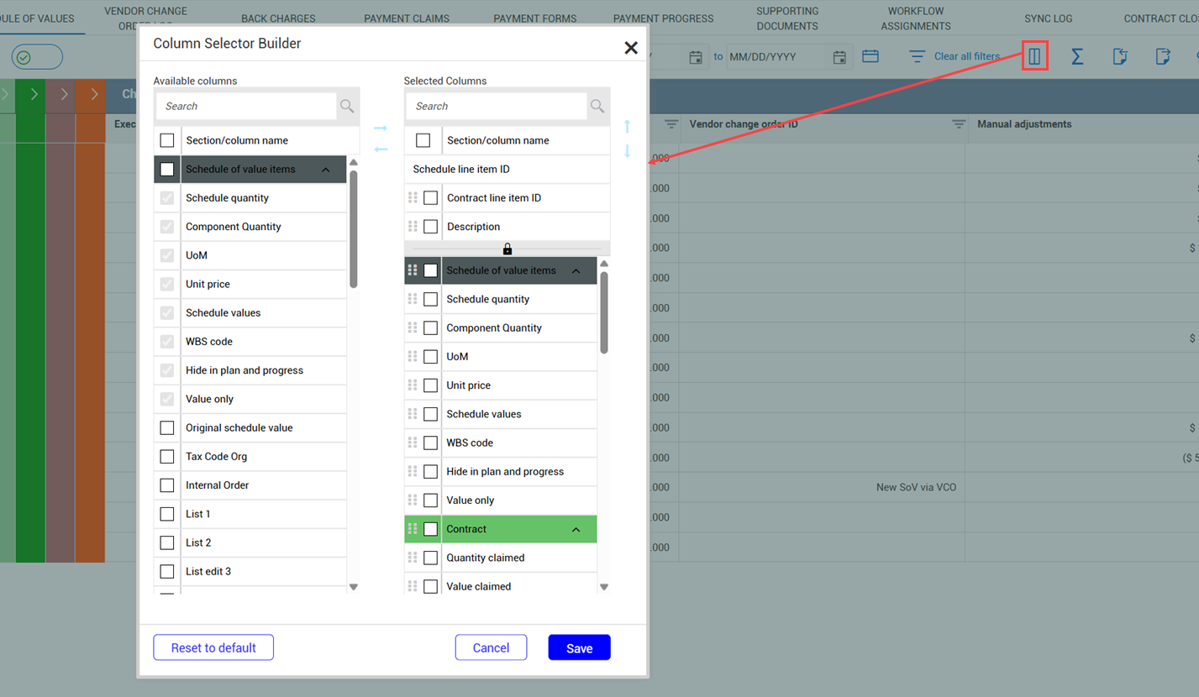Click the filter funnel icon beside Clear all filters
Viewport: 1199px width, 697px height.
[x=918, y=56]
